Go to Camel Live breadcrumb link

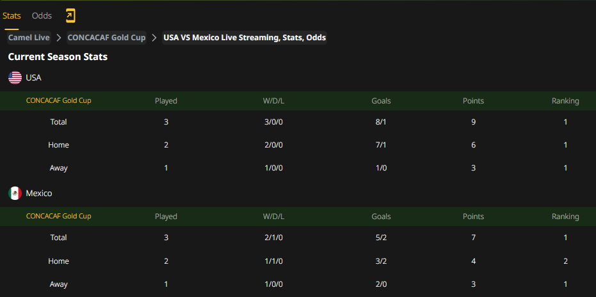(29, 38)
